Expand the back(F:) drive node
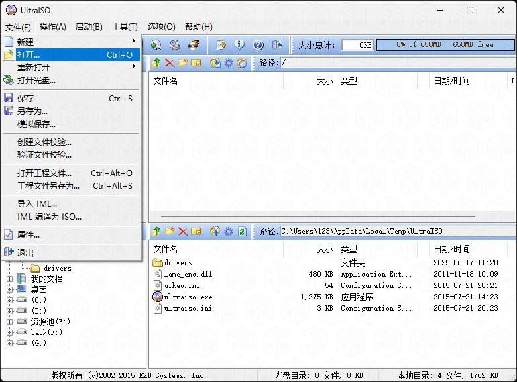This screenshot has height=382, width=517. click(10, 332)
